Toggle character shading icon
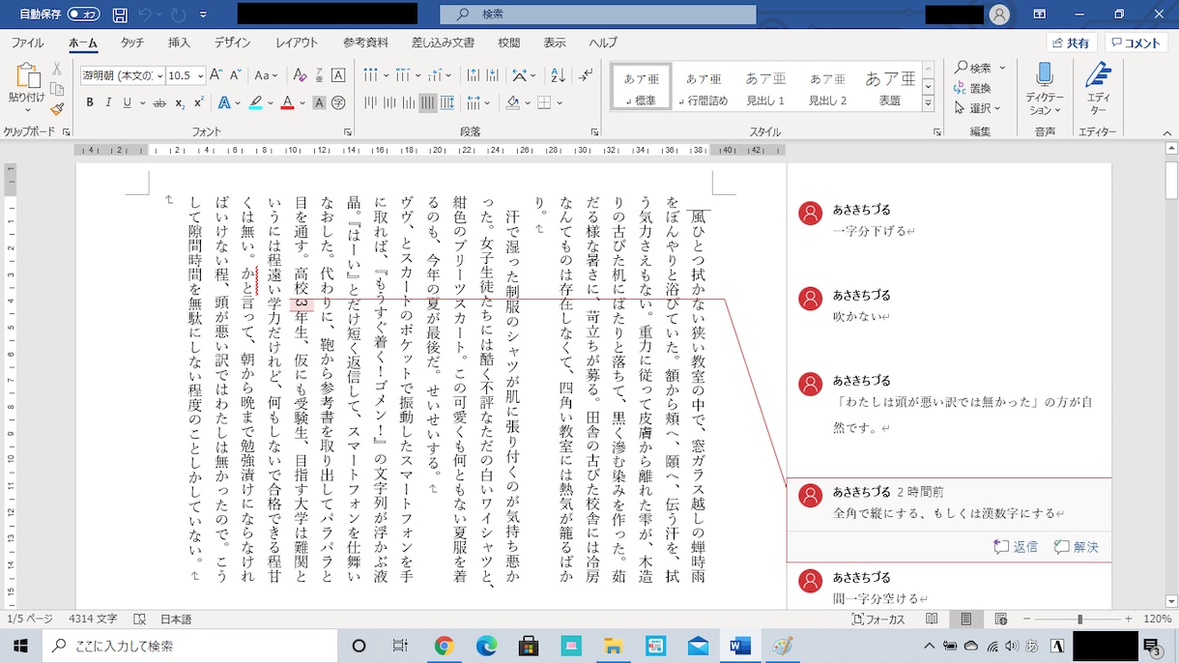The image size is (1179, 663). [x=319, y=102]
